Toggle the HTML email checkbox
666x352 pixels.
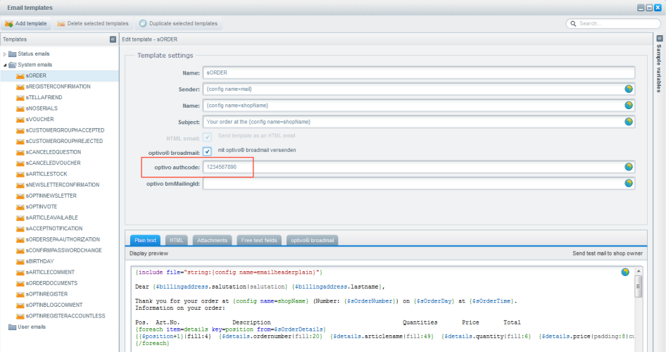tap(207, 137)
